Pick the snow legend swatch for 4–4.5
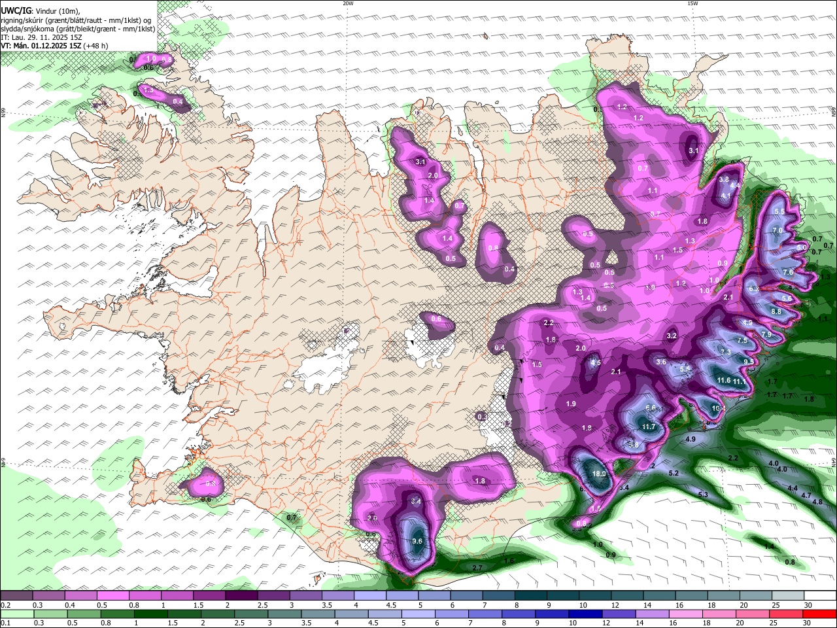The height and width of the screenshot is (628, 837). click(370, 596)
